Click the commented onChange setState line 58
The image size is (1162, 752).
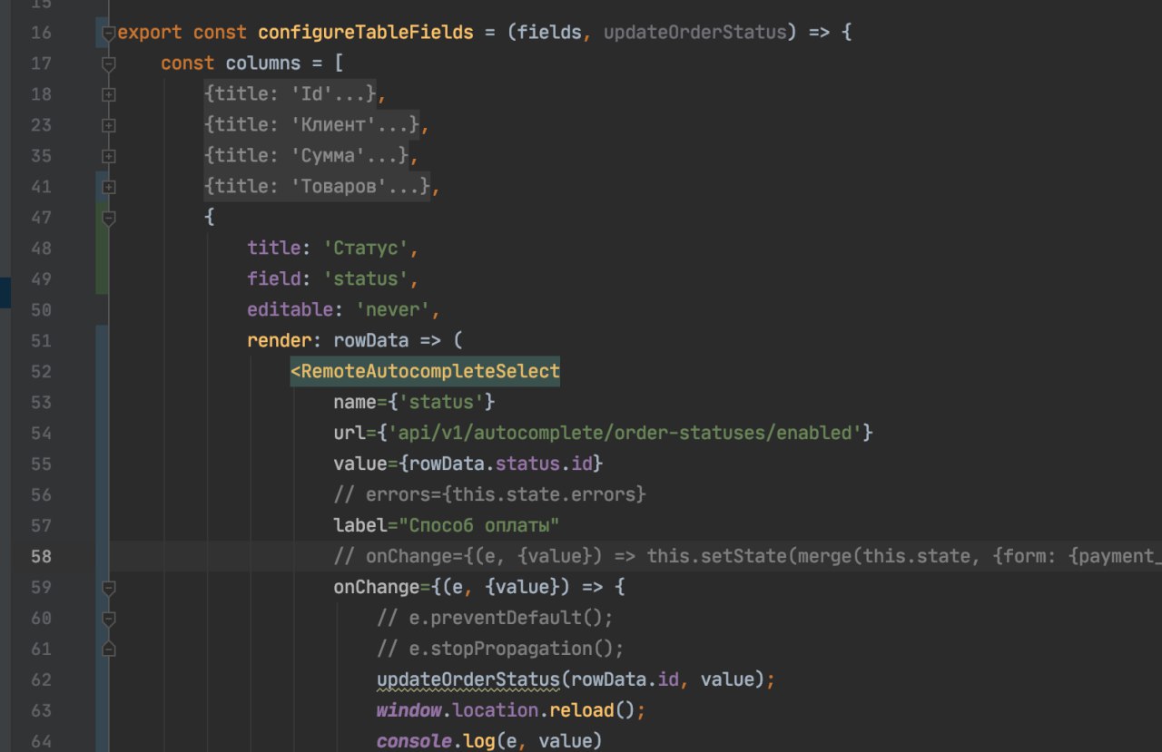[x=747, y=557]
